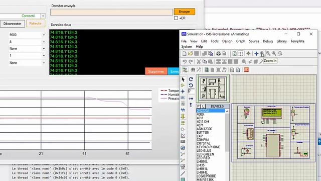Viewport: 321px width, 181px height.
Task: Select the Wire label mode tool
Action: tap(183, 98)
